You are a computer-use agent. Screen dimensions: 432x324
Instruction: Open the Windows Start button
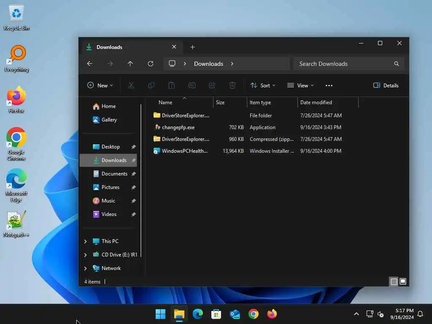click(160, 314)
